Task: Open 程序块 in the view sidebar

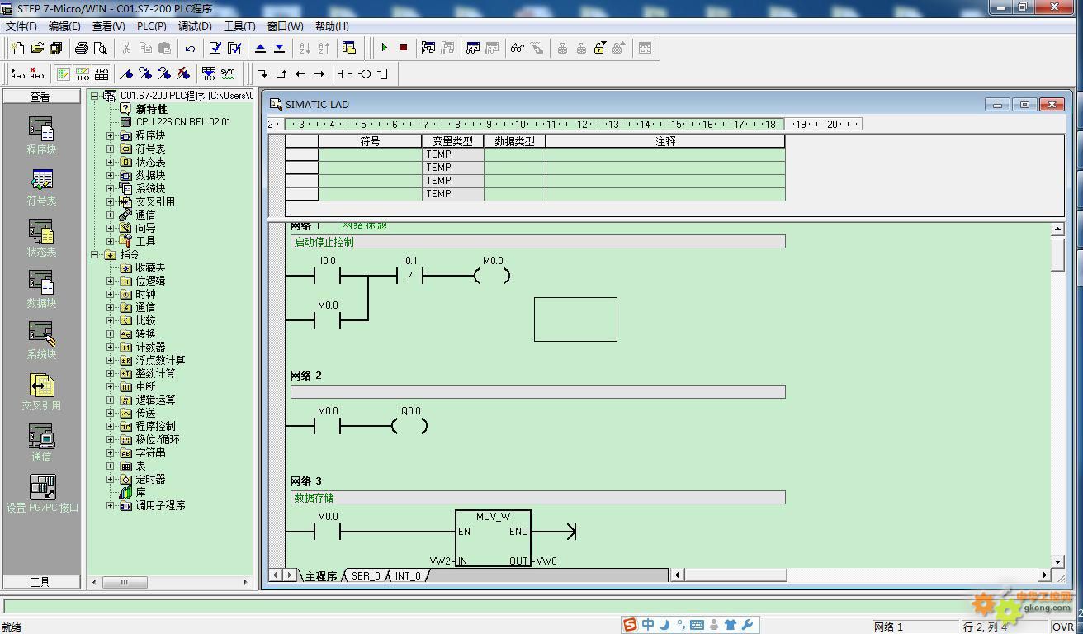Action: [x=41, y=135]
